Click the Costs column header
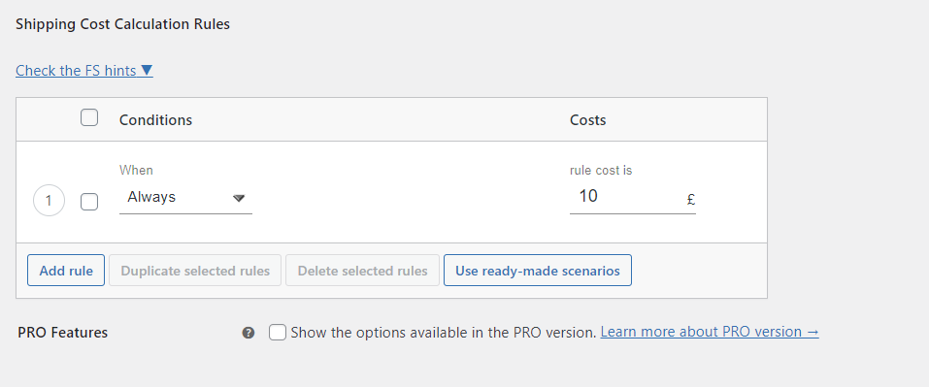The width and height of the screenshot is (929, 387). (587, 120)
